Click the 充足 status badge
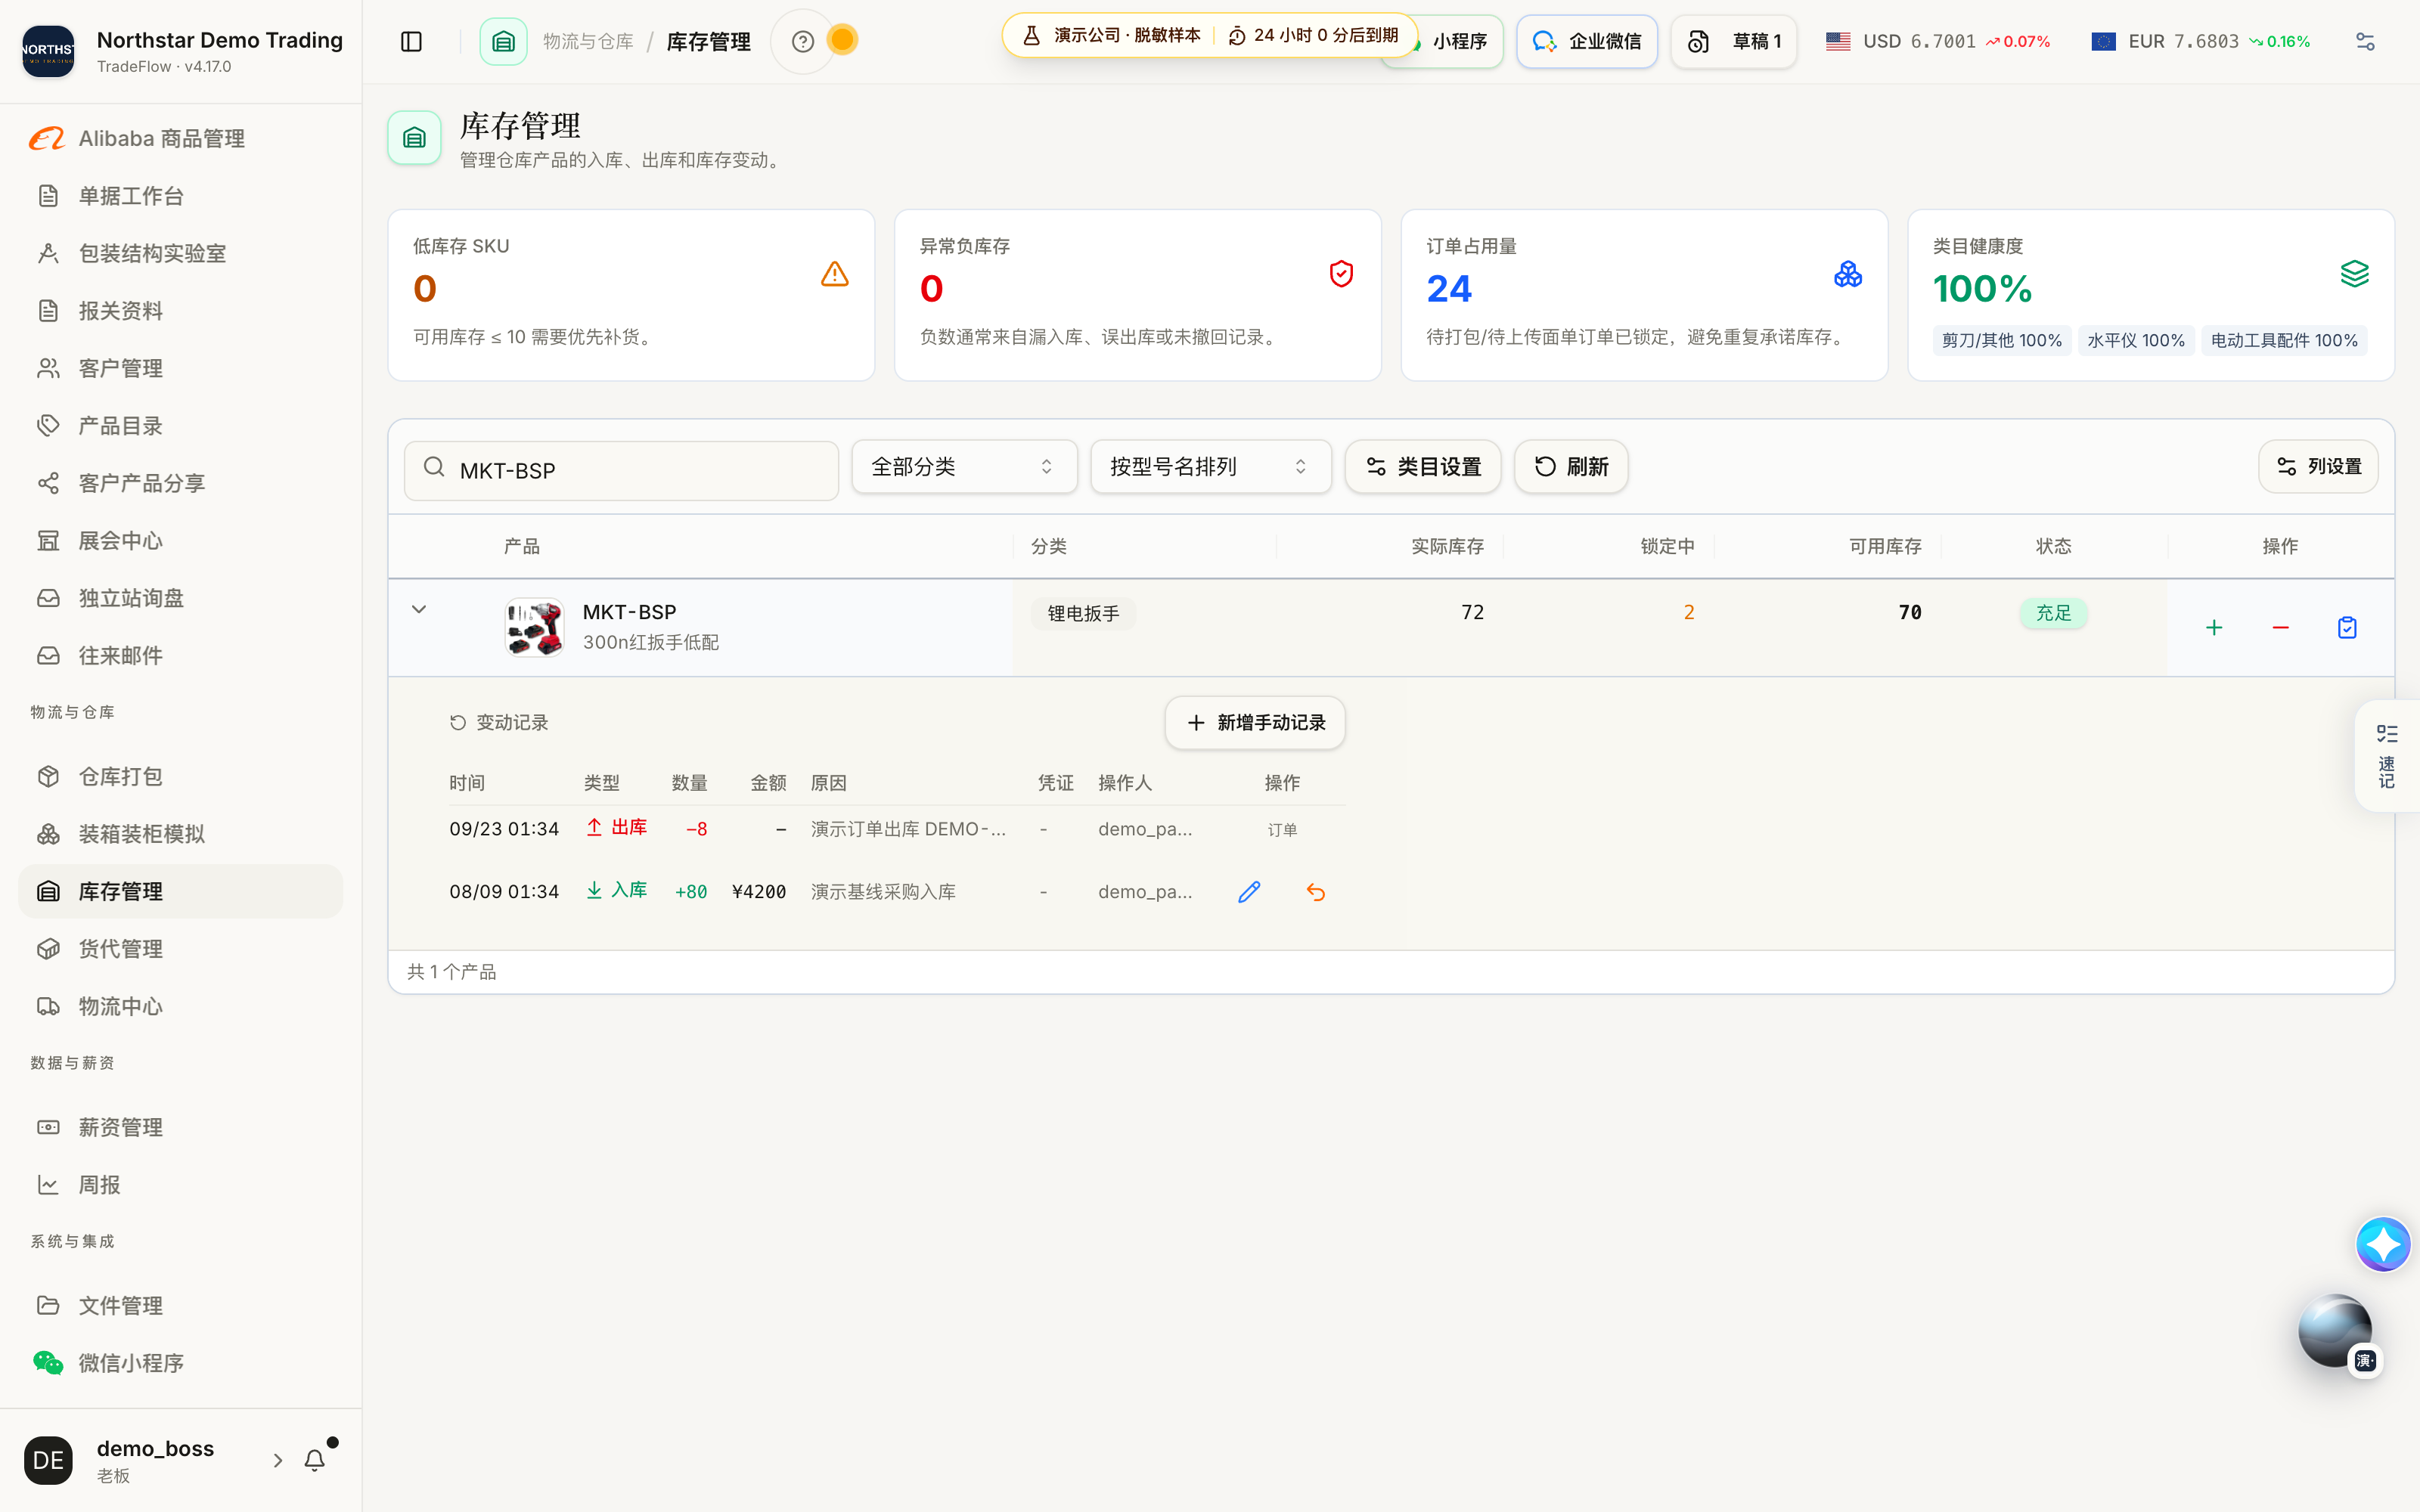Screen dimensions: 2420x1512 (2053, 613)
